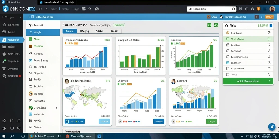
Task: Click the blue floating action button at bottom right
Action: tap(272, 127)
